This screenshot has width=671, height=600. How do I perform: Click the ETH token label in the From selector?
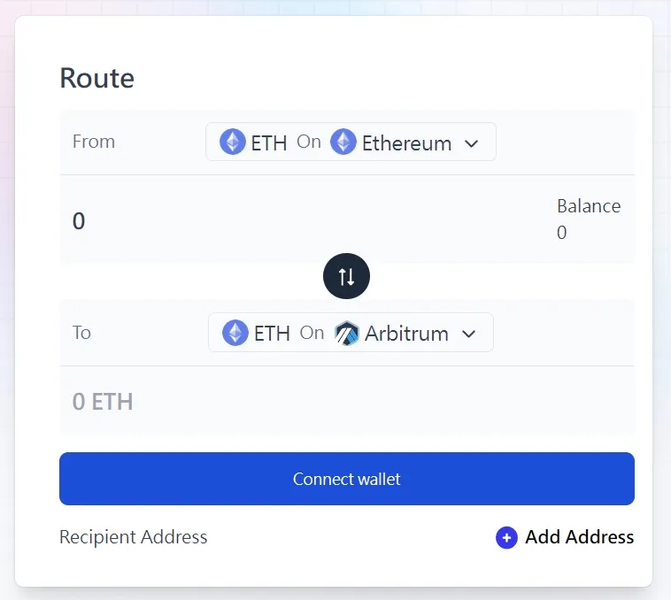pyautogui.click(x=269, y=143)
